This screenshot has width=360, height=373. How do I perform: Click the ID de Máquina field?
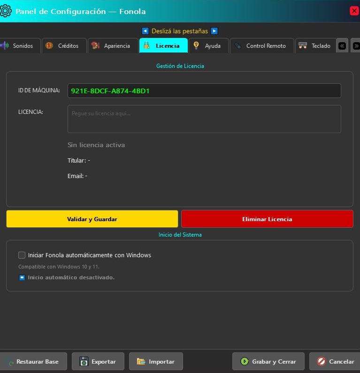point(204,90)
